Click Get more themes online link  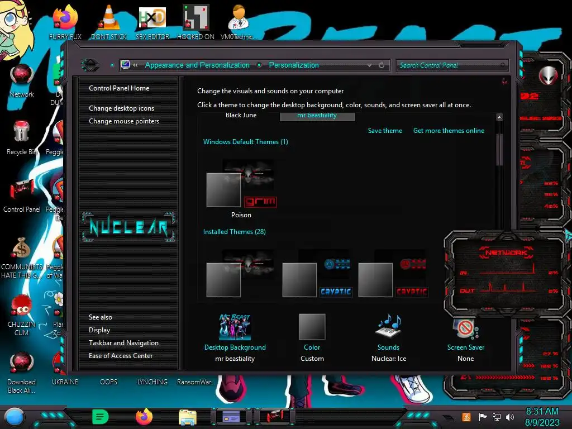tap(449, 131)
